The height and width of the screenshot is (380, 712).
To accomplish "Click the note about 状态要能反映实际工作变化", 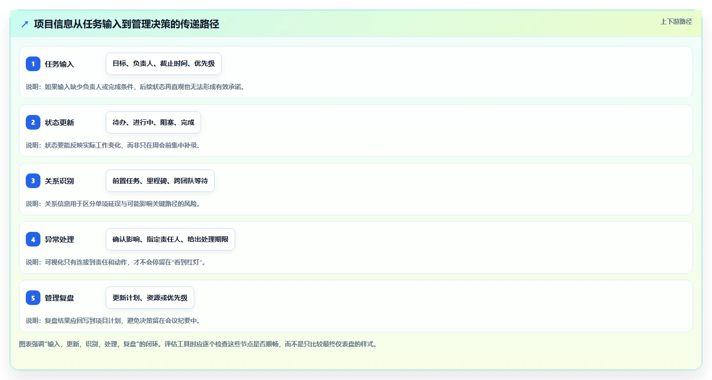I will coord(113,145).
